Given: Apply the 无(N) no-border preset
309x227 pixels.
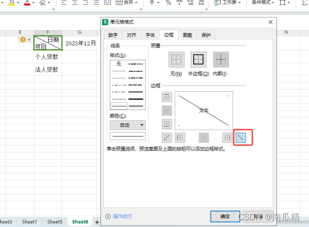Looking at the screenshot, I should tap(176, 60).
